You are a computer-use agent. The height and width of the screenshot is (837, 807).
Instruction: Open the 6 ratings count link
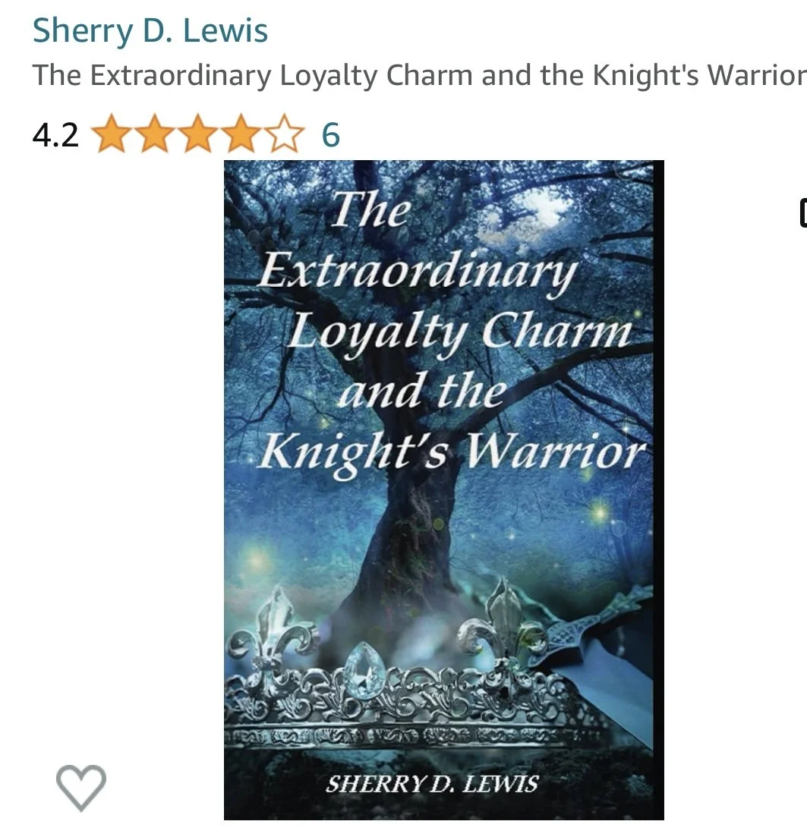point(330,134)
